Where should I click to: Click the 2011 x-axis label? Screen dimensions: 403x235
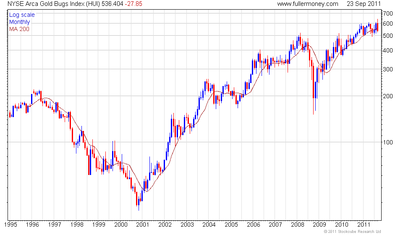click(364, 225)
